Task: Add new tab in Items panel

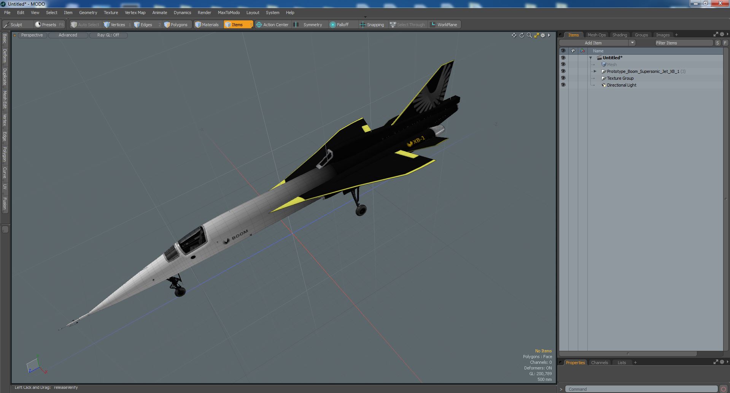Action: 676,35
